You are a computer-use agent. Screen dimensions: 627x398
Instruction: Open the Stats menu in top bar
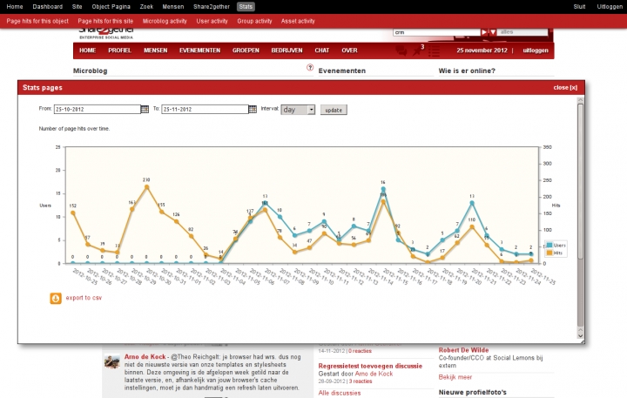pos(222,6)
